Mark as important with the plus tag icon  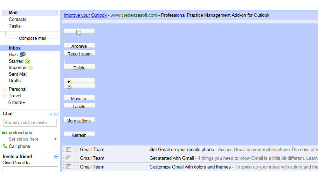click(69, 82)
